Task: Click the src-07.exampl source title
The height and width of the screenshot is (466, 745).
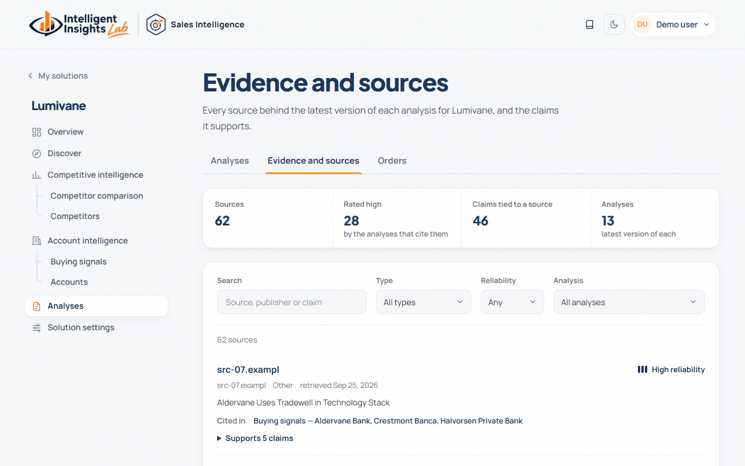Action: coord(248,369)
